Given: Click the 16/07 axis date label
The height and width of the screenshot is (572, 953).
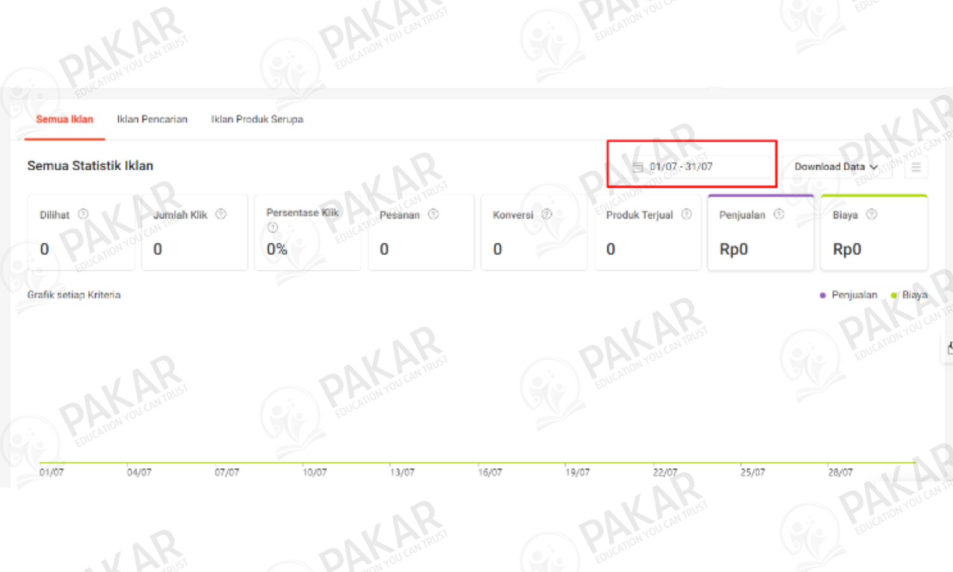Looking at the screenshot, I should (490, 472).
